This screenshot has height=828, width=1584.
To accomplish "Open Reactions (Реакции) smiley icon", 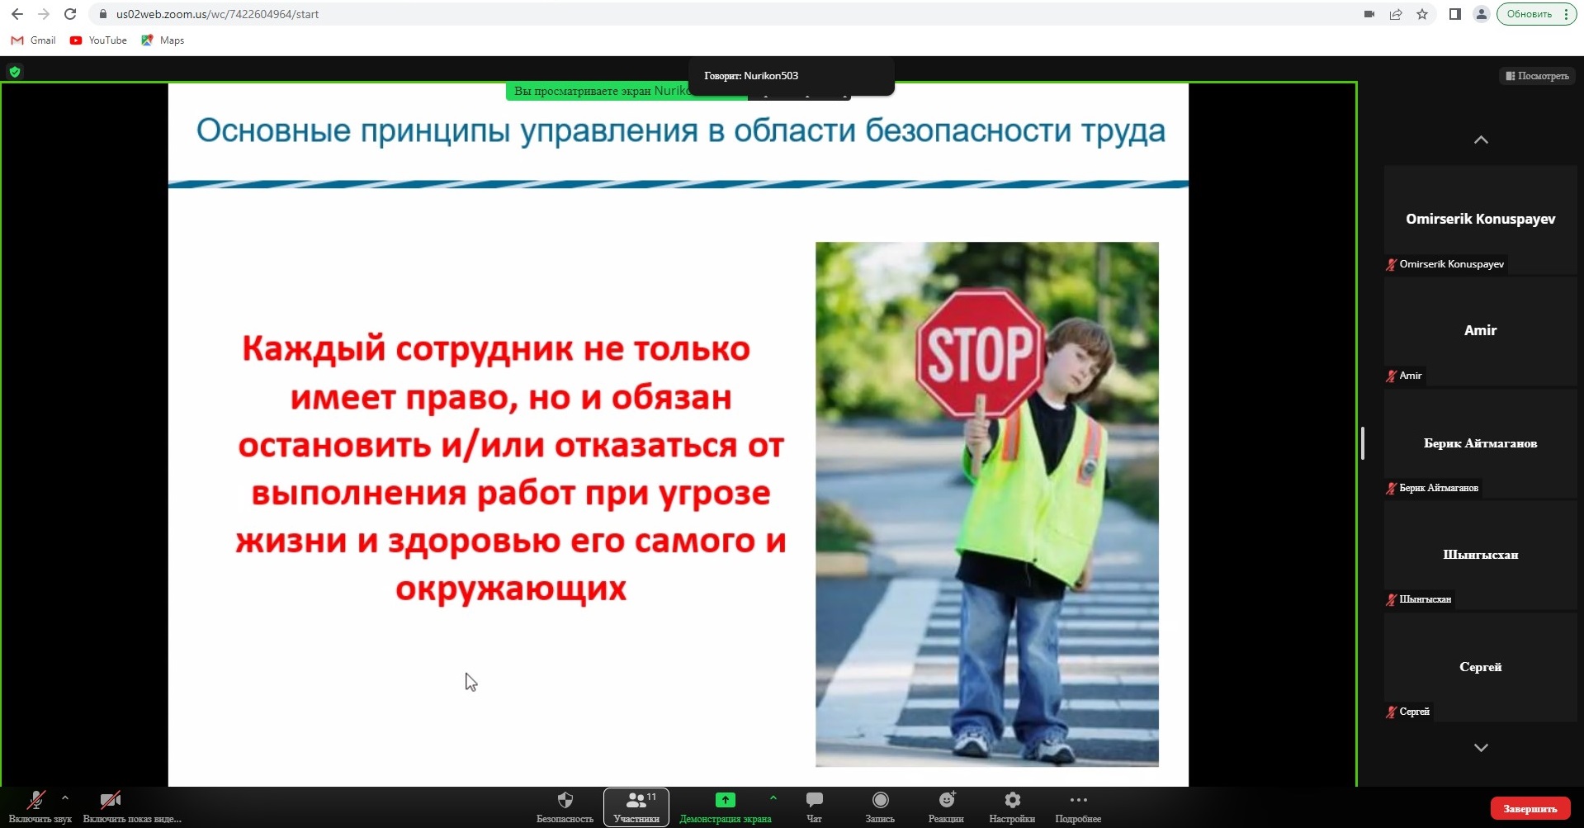I will point(946,801).
